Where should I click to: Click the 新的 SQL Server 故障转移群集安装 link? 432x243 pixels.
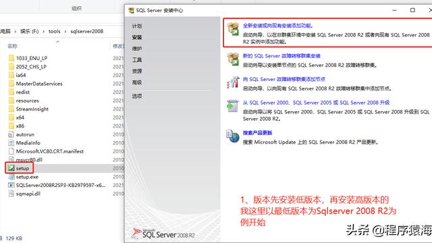pyautogui.click(x=281, y=56)
